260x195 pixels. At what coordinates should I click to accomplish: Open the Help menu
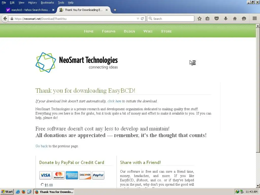click(71, 3)
